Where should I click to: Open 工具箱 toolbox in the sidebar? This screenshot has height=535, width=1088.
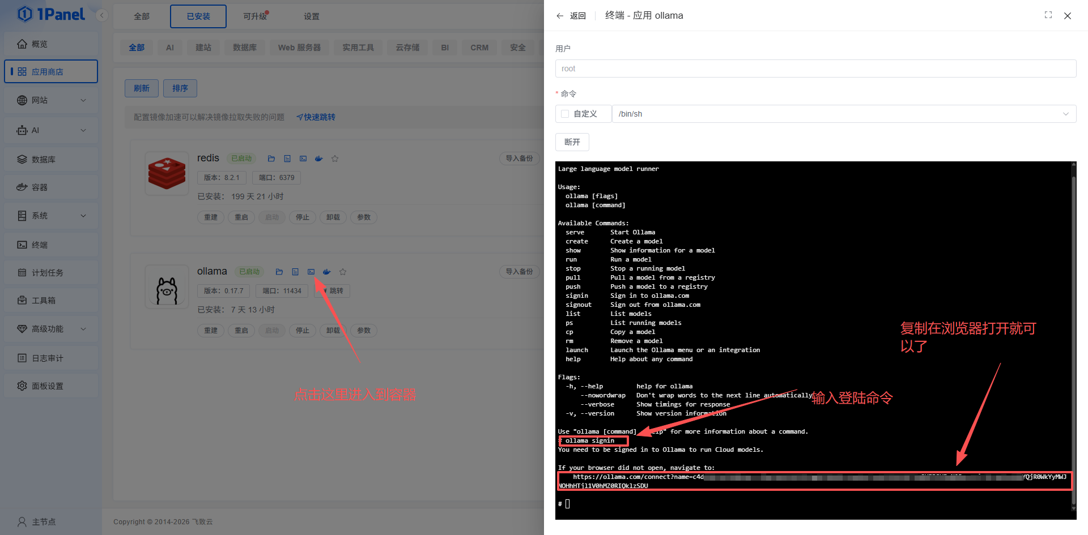(x=51, y=300)
